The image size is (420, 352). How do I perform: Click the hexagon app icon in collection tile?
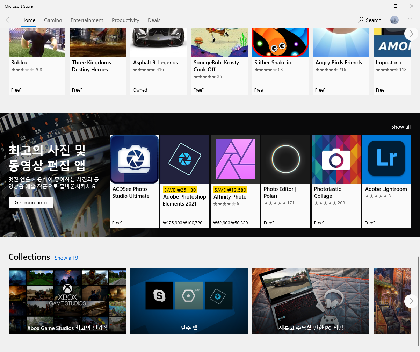189,295
